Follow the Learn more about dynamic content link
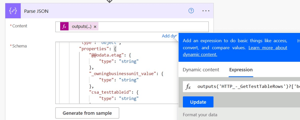This screenshot has height=120, width=300. tap(267, 48)
